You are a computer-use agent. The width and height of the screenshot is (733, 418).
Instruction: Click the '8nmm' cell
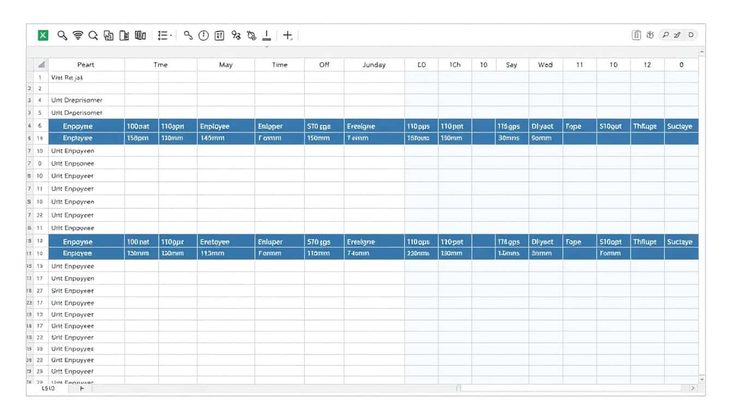(x=545, y=254)
